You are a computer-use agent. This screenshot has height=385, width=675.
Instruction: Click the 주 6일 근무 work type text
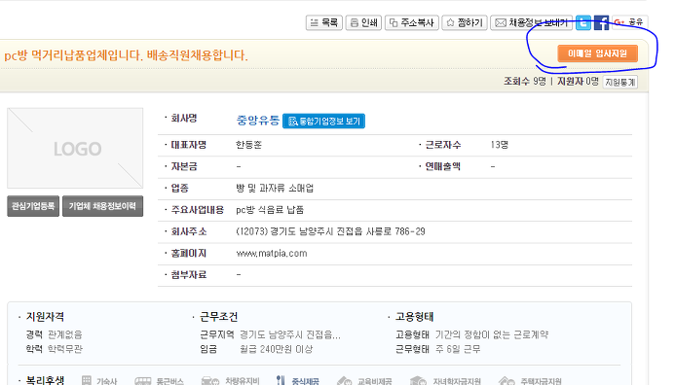(x=457, y=349)
